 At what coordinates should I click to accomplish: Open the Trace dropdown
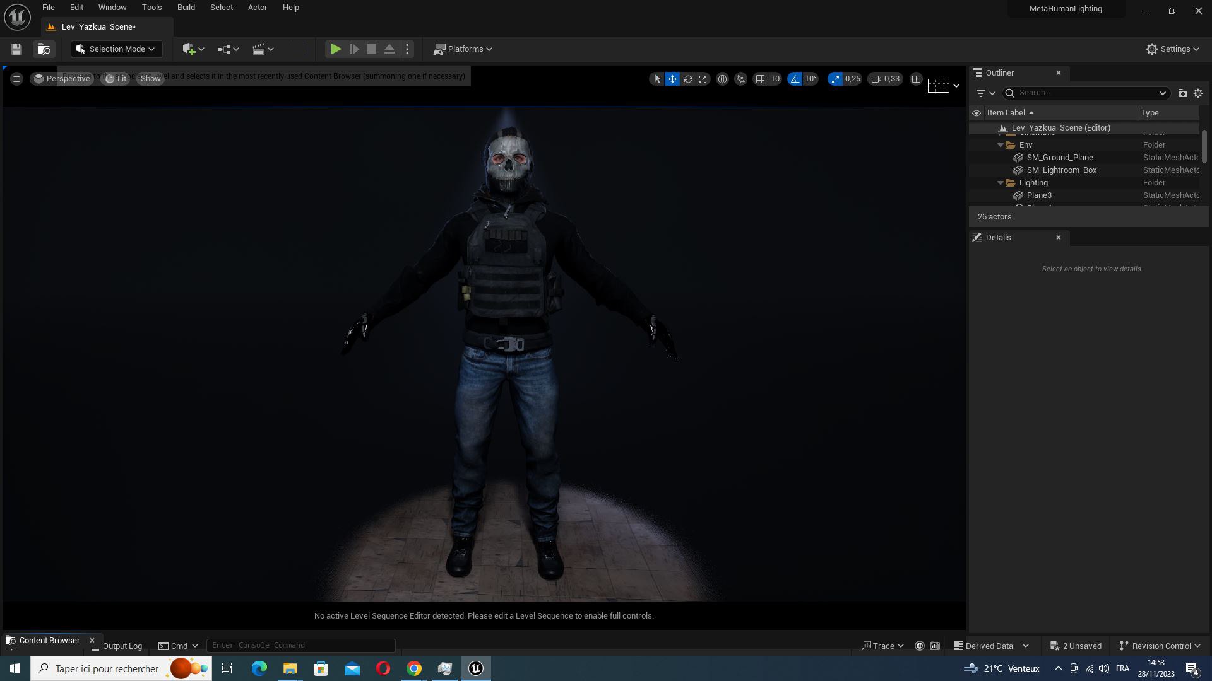coord(882,646)
